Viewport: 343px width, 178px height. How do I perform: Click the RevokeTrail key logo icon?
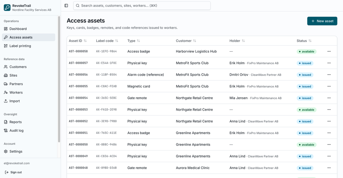tap(7, 8)
